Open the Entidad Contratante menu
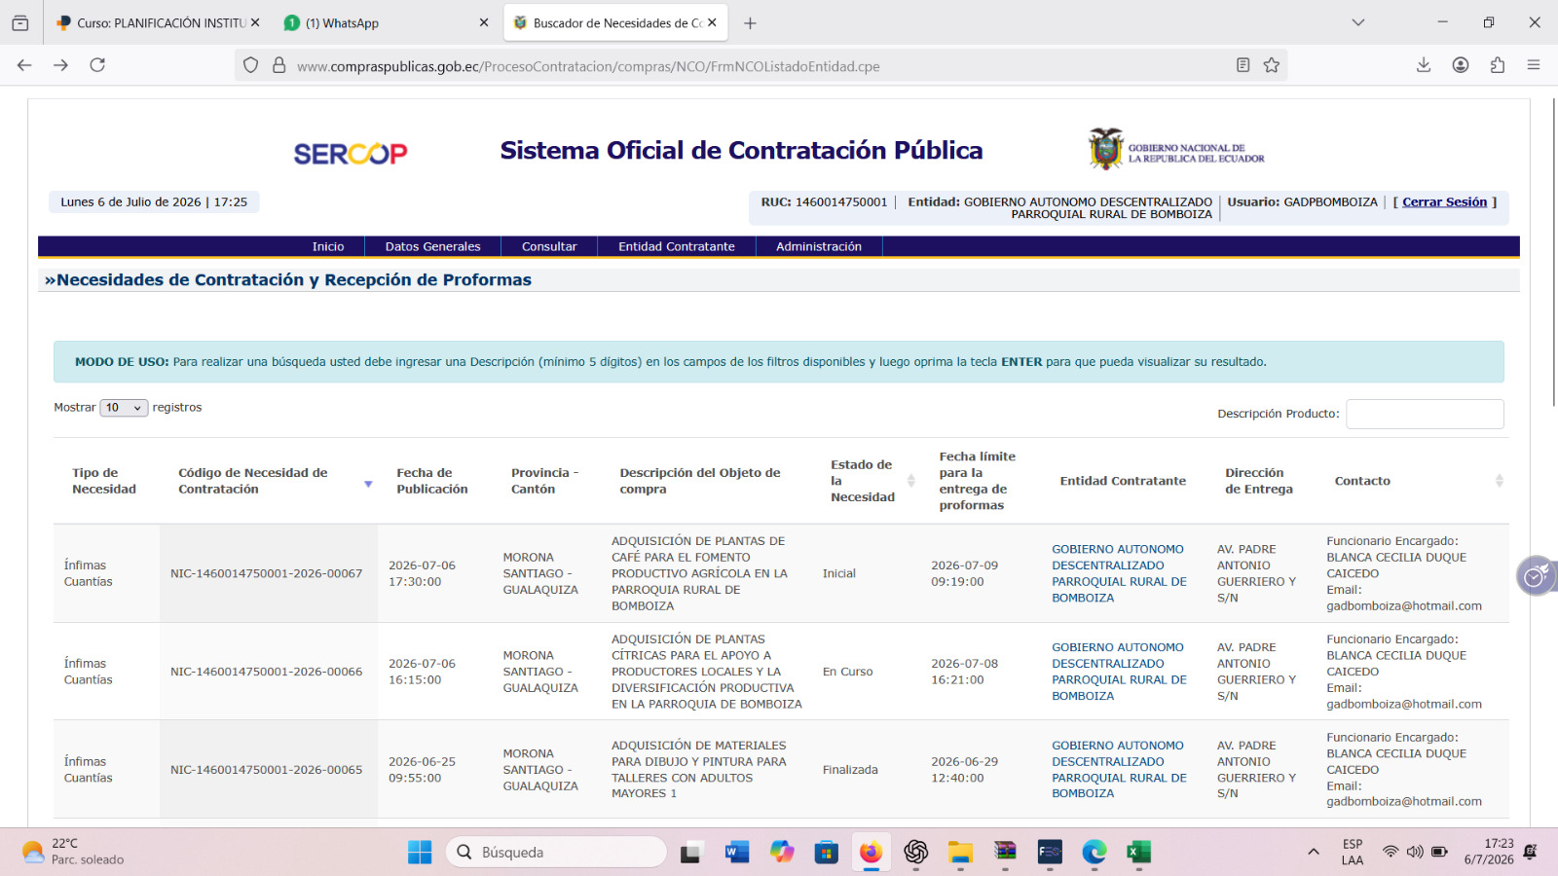The image size is (1558, 876). click(x=677, y=246)
